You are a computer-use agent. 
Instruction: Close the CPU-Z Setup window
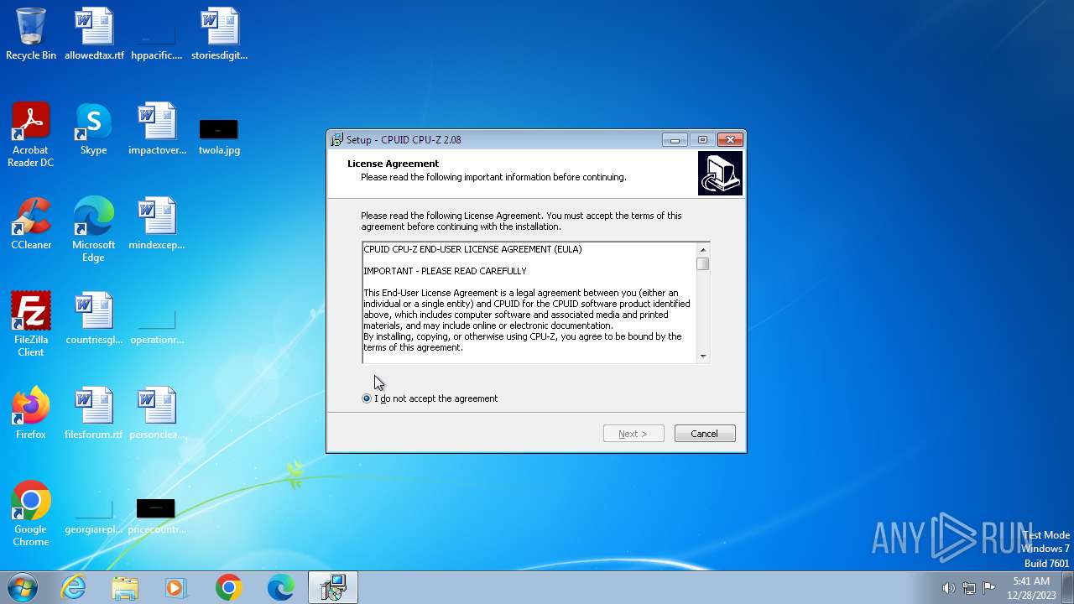pyautogui.click(x=731, y=140)
